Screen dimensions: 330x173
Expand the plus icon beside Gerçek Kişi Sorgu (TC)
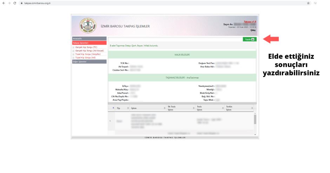73,47
